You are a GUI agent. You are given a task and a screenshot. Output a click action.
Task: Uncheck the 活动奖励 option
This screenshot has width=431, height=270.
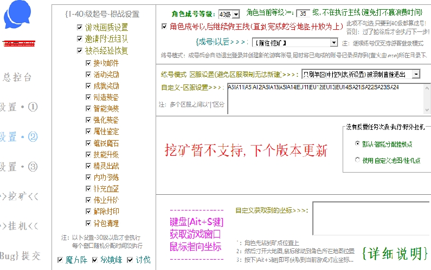coord(88,74)
